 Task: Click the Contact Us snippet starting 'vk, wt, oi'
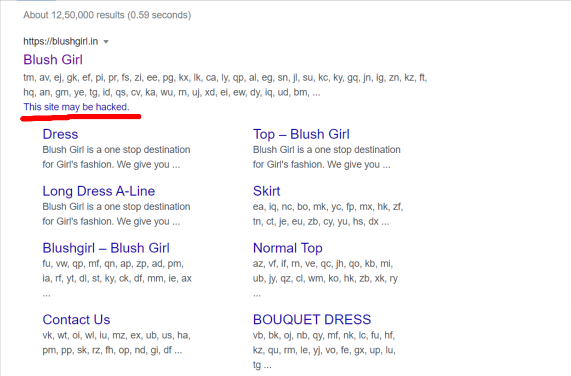(117, 343)
